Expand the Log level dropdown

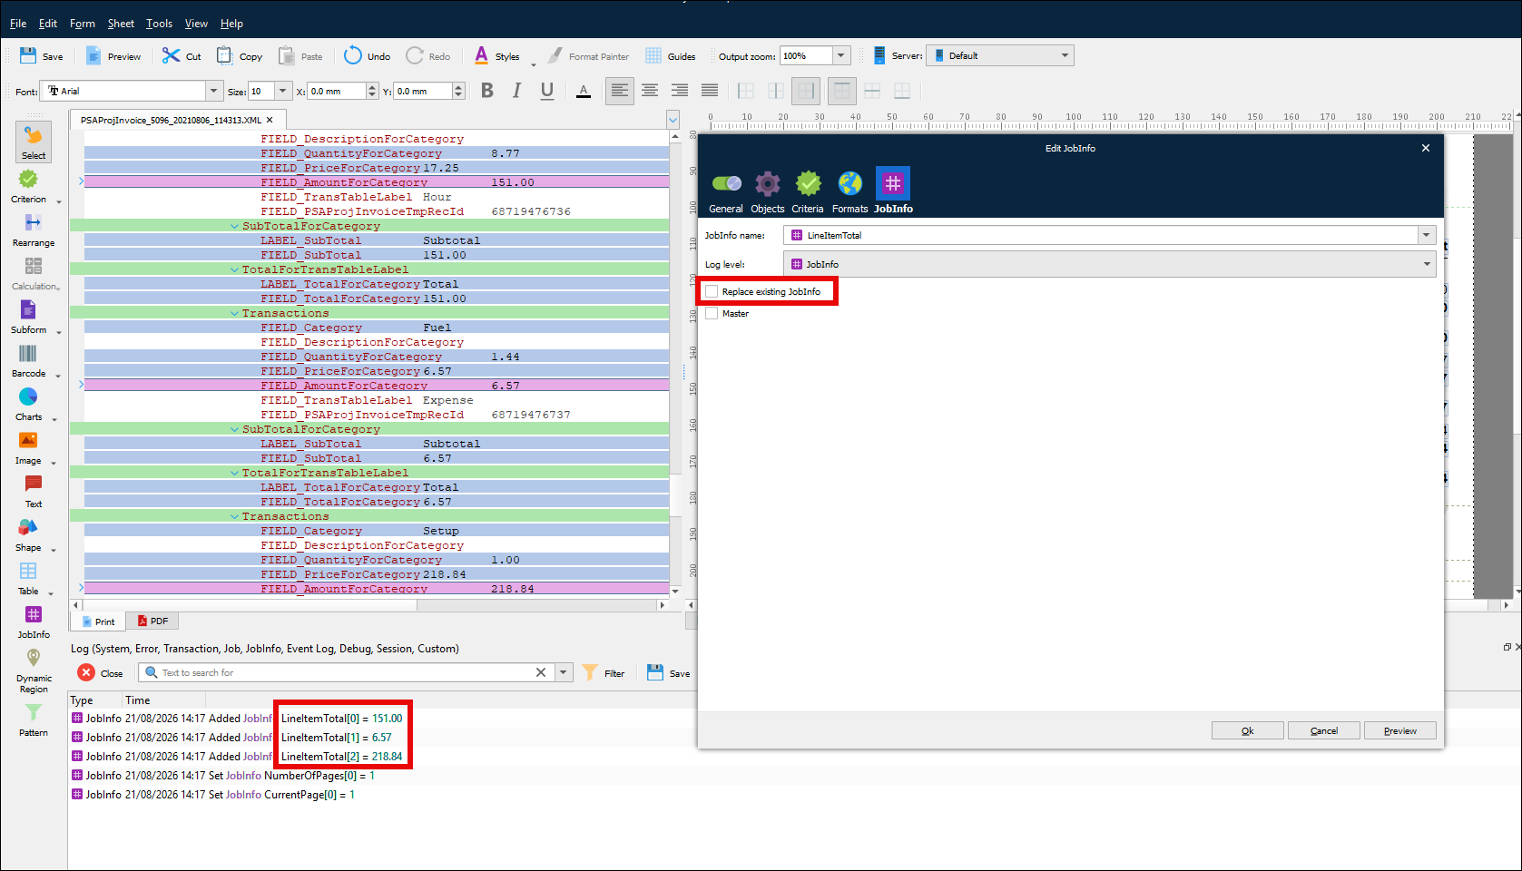point(1427,264)
